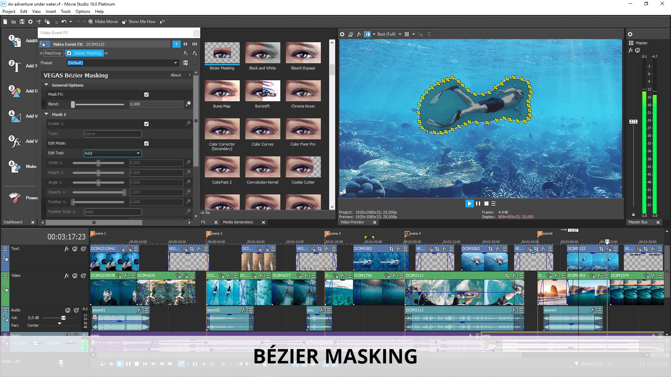Click the Video Output FX icon in preview
Viewport: 671px width, 377px height.
pos(359,34)
